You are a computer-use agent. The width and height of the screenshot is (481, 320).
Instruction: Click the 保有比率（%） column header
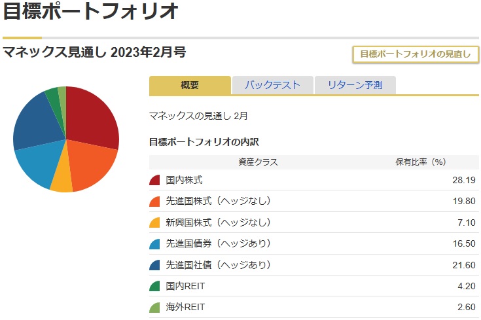click(x=421, y=162)
